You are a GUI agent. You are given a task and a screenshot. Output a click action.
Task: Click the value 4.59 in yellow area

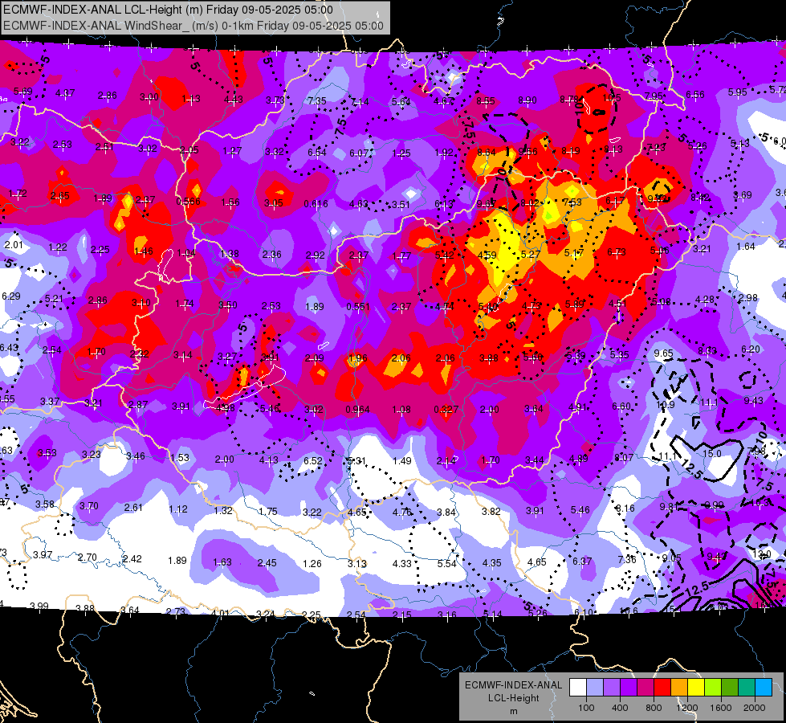click(x=487, y=255)
